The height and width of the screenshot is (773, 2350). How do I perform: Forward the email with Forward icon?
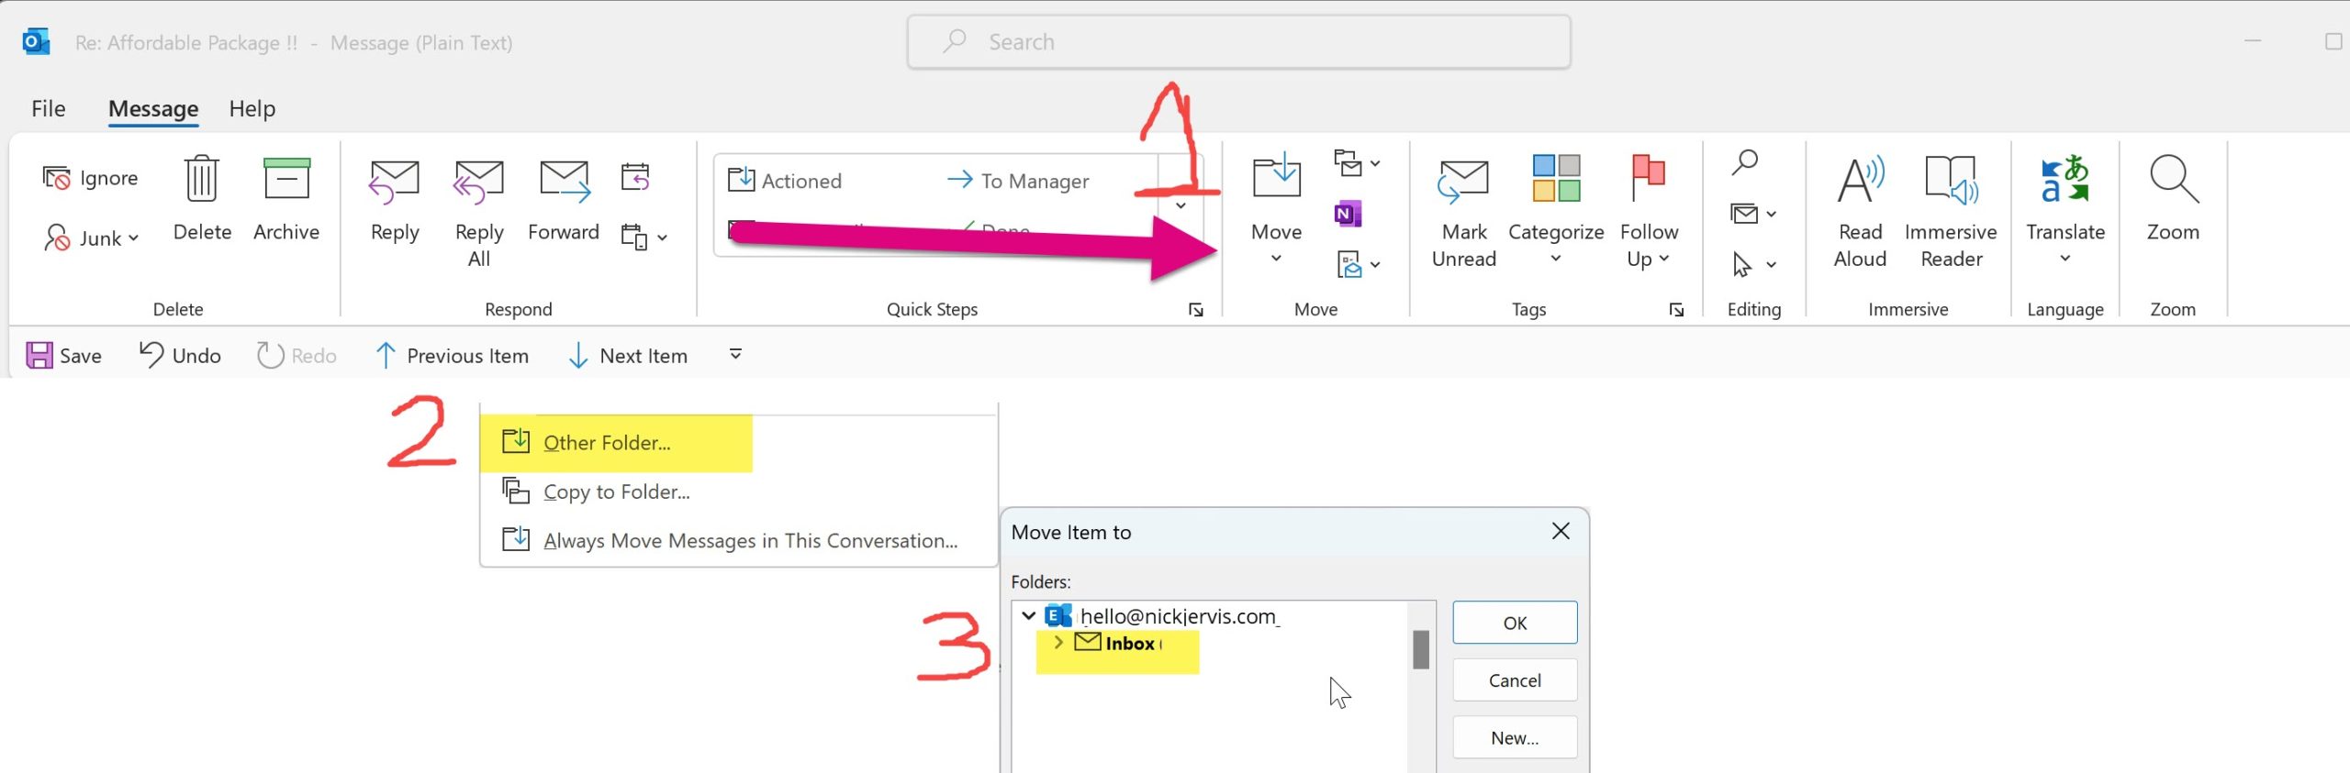tap(564, 180)
